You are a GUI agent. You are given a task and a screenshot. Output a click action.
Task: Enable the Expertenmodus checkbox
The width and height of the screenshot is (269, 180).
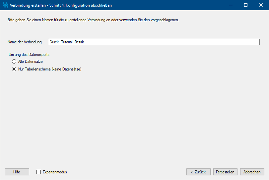[x=38, y=172]
